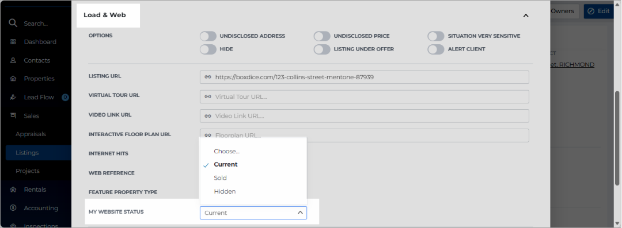
Task: Click the Dashboard grid icon
Action: pyautogui.click(x=13, y=41)
